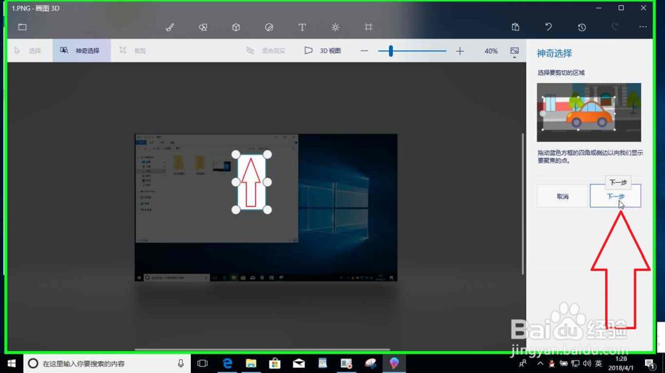The image size is (665, 373).
Task: Click the taskbar search box
Action: tap(107, 363)
